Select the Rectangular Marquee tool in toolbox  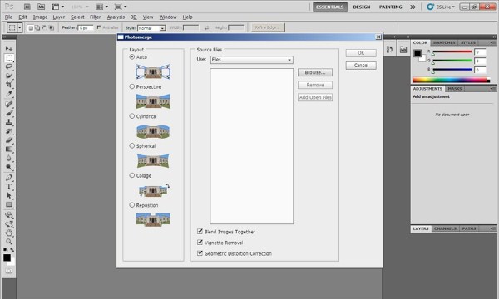click(x=9, y=58)
